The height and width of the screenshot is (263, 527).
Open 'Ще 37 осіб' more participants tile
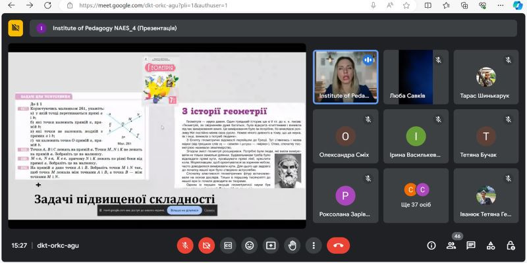pos(416,195)
